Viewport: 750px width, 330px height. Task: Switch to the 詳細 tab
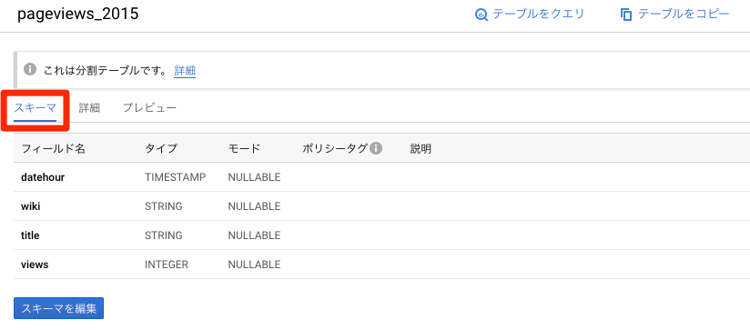pos(89,108)
